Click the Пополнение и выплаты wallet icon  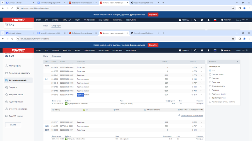coord(6,73)
